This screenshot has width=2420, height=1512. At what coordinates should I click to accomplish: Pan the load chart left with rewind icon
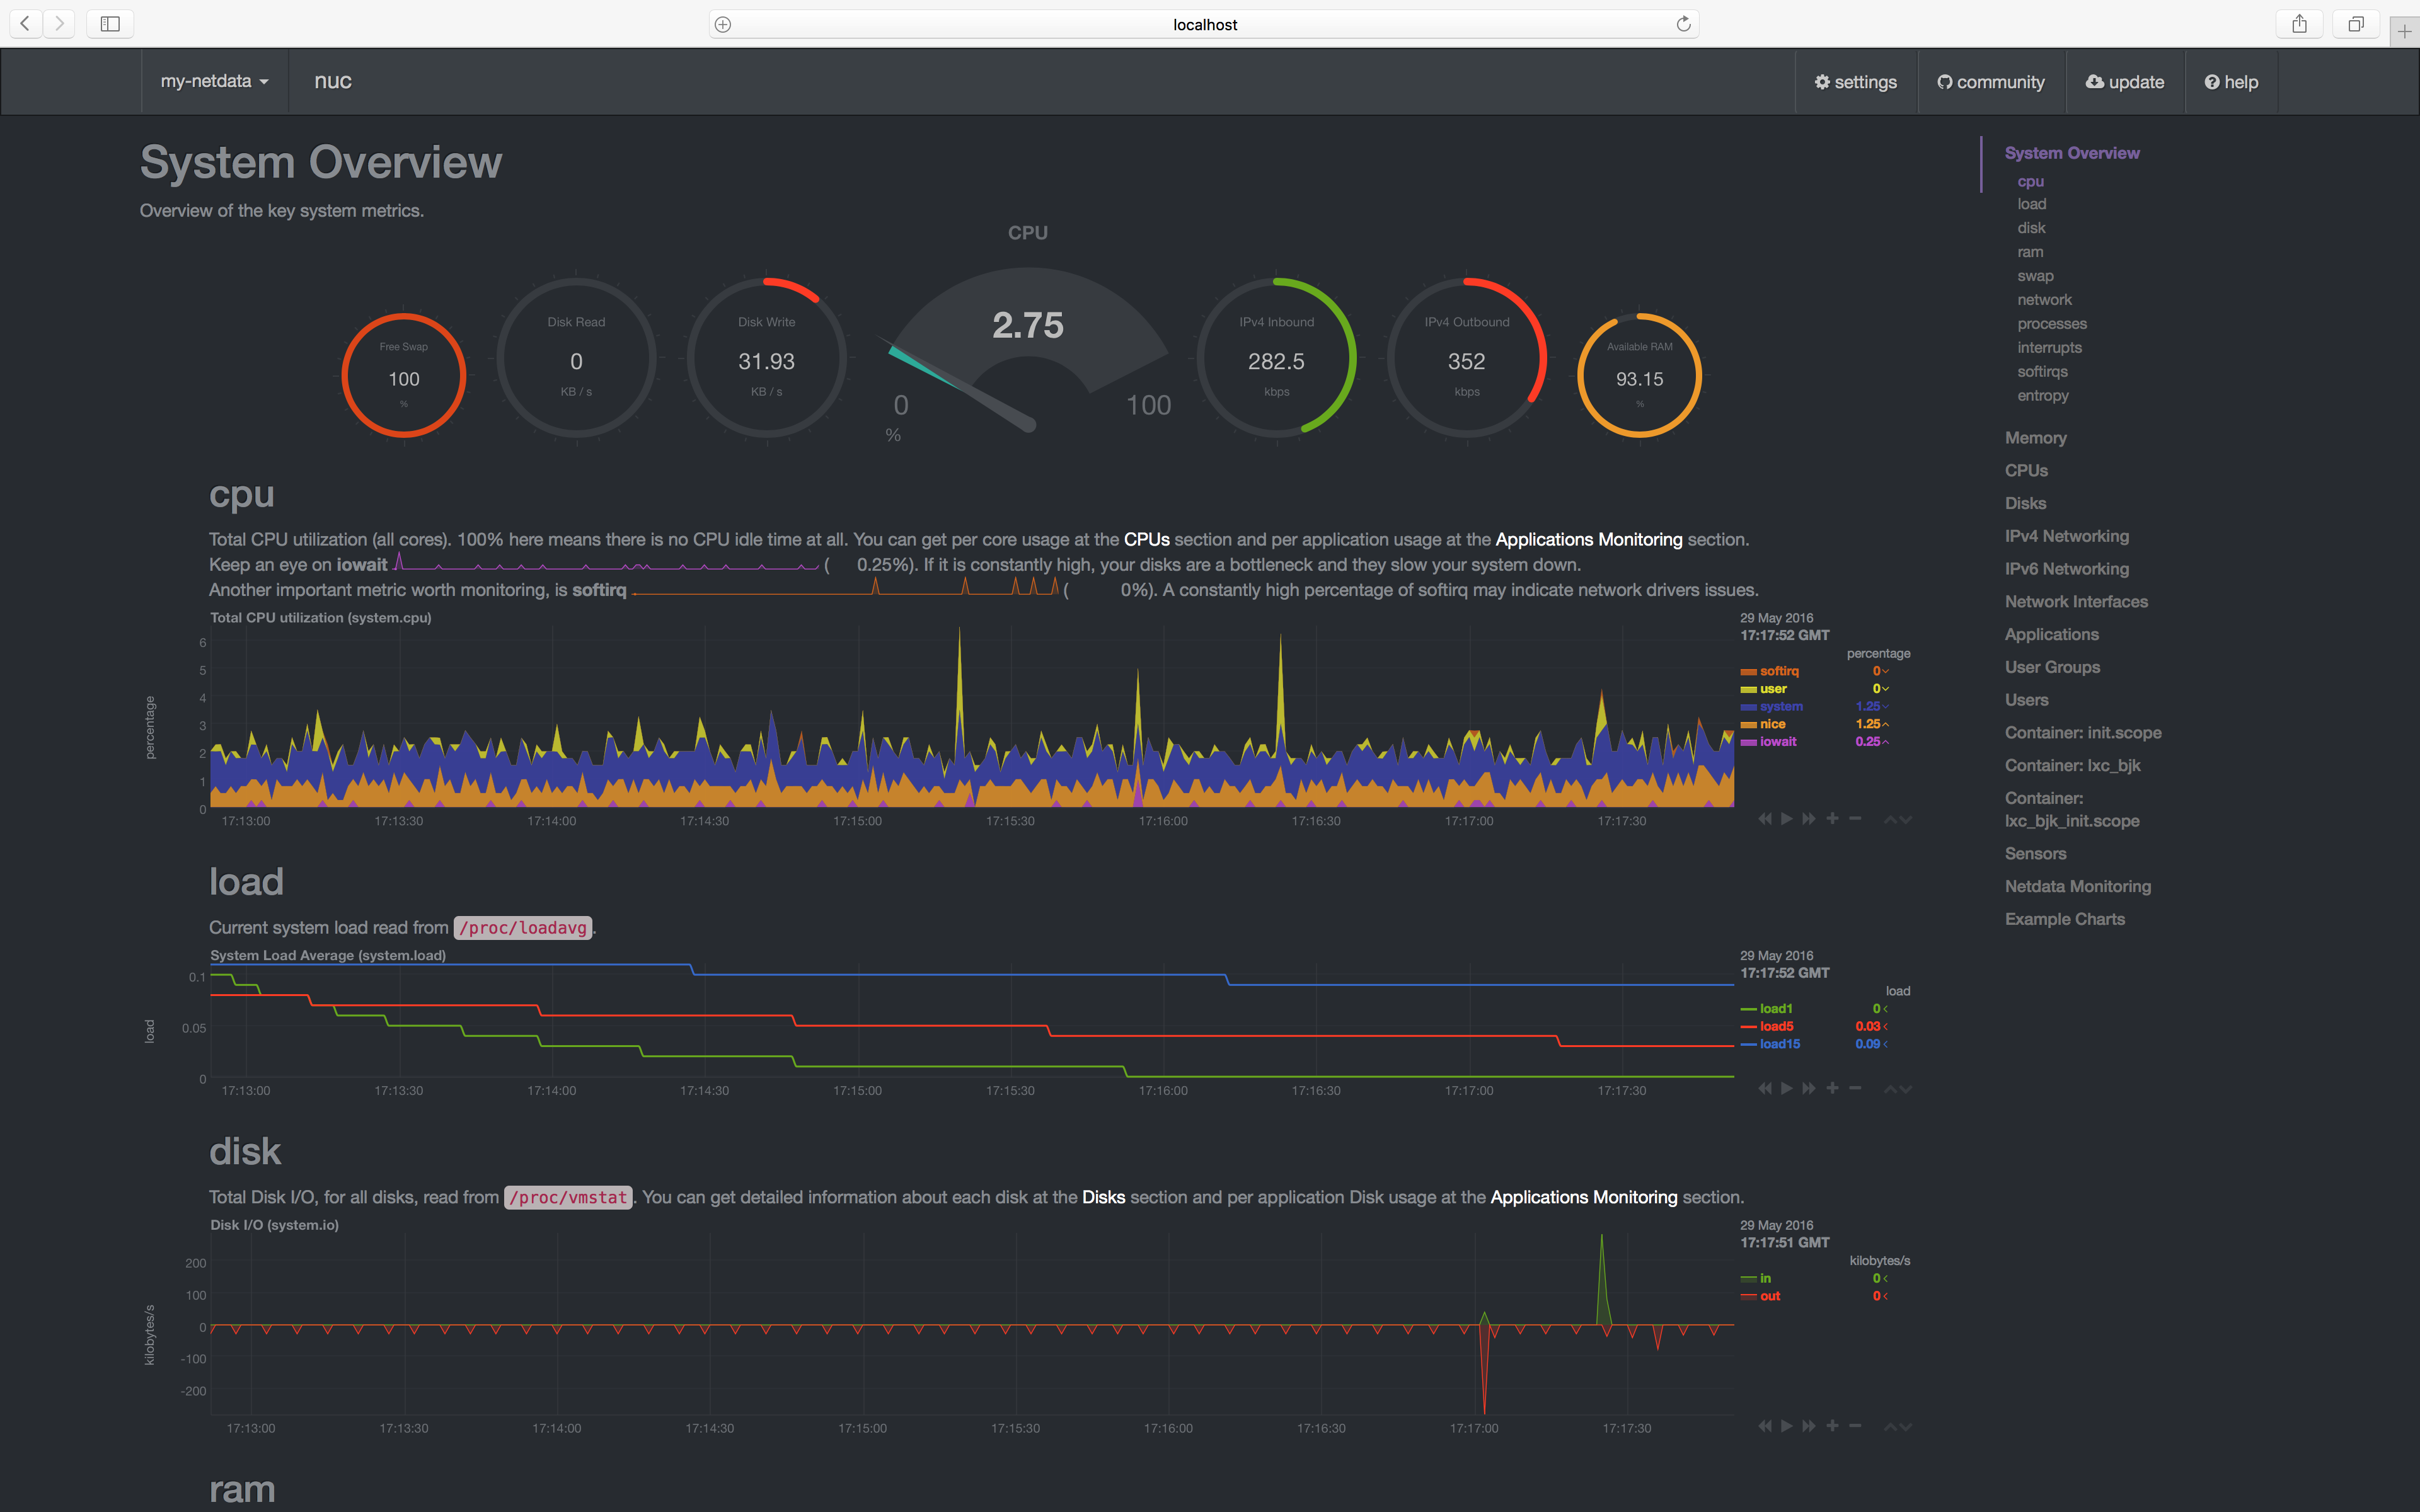tap(1764, 1088)
